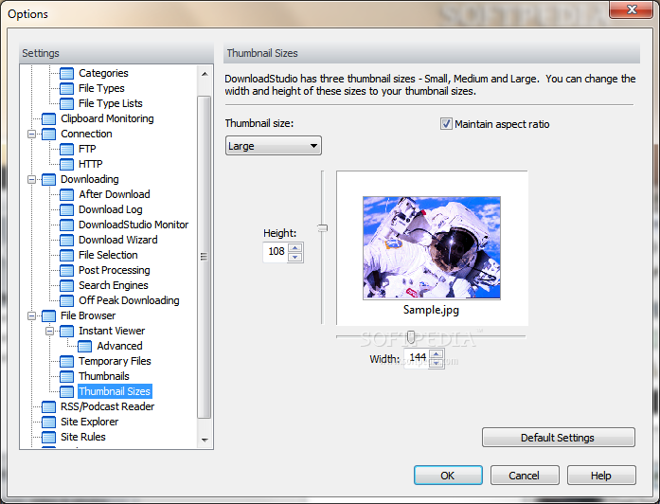Select the Temporary Files tree label
Screen dimensions: 660x504
pyautogui.click(x=115, y=361)
